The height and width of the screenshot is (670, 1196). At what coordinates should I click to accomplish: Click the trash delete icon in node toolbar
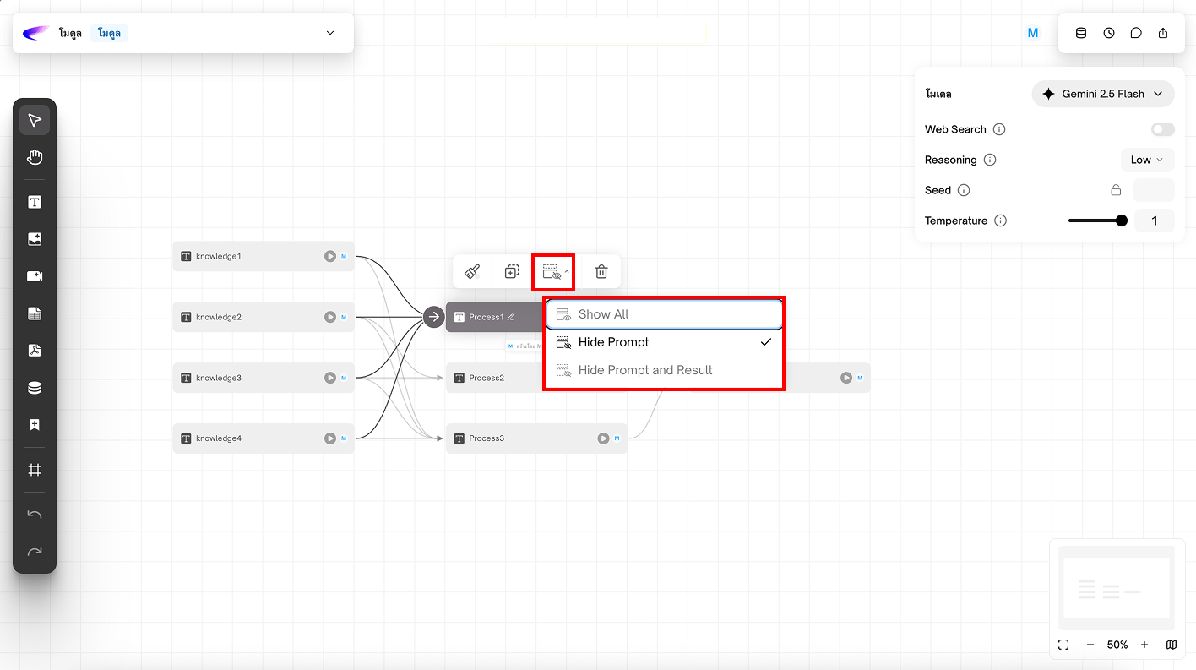pos(601,272)
